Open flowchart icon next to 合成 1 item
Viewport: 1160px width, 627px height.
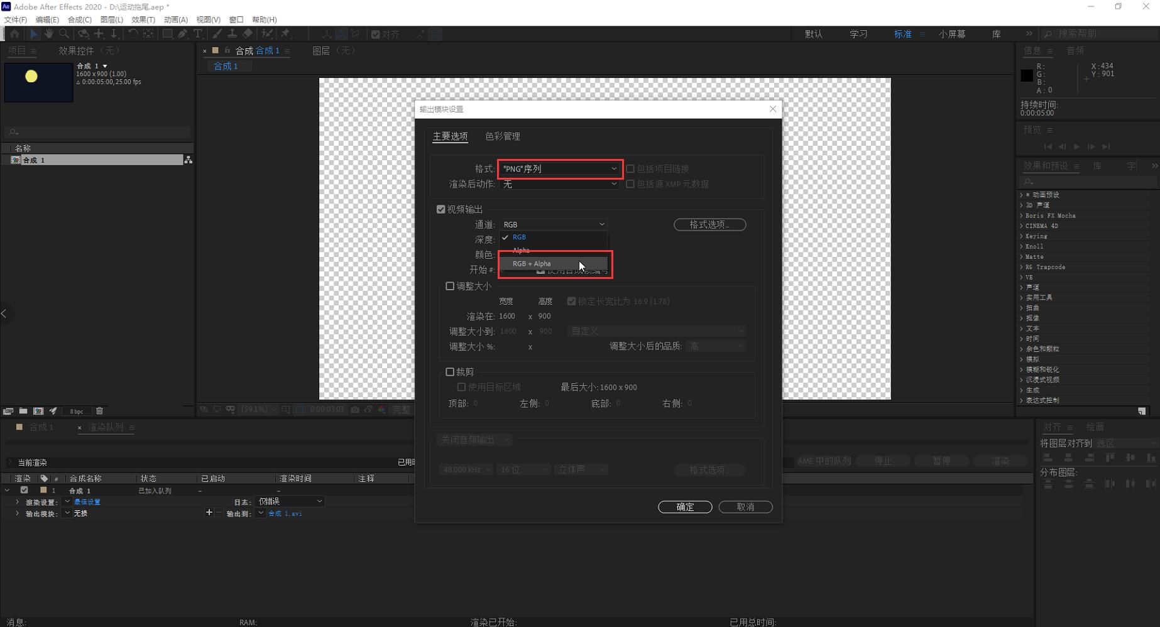point(188,160)
